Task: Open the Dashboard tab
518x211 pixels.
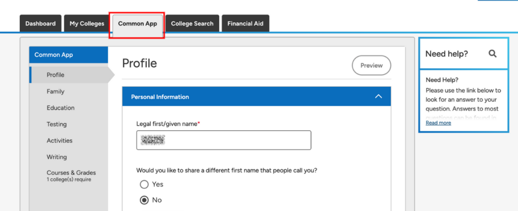Action: tap(40, 24)
